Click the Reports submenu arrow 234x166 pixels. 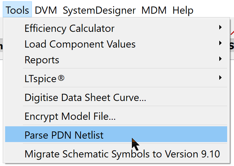tap(221, 59)
